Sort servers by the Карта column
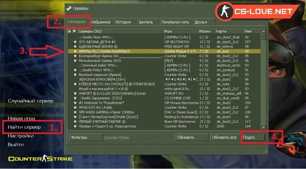The image size is (306, 169). pos(229,31)
